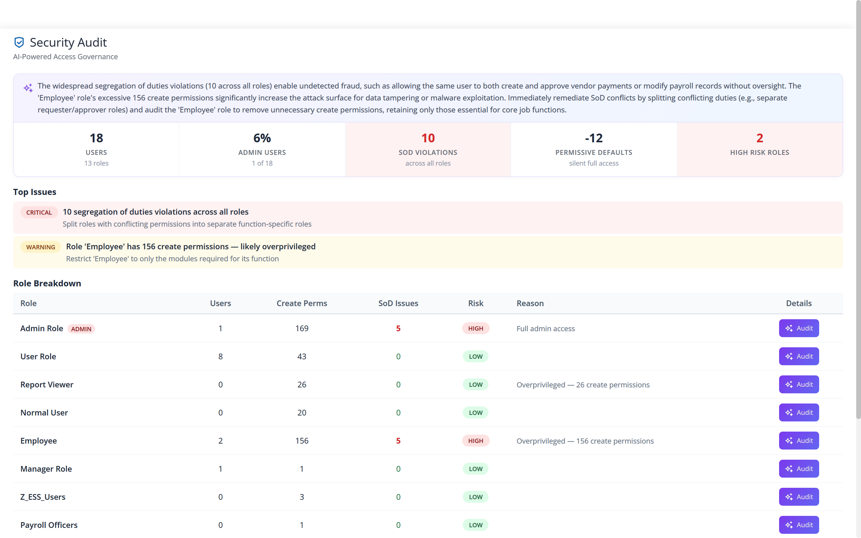The height and width of the screenshot is (538, 861).
Task: Click users count 8 for User Role
Action: (221, 356)
